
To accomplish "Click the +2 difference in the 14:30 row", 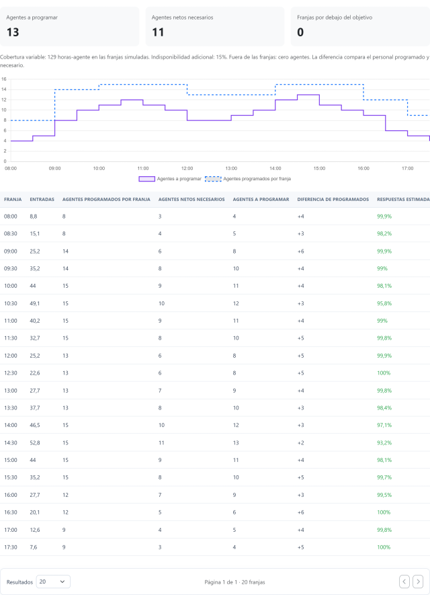I will pos(301,442).
